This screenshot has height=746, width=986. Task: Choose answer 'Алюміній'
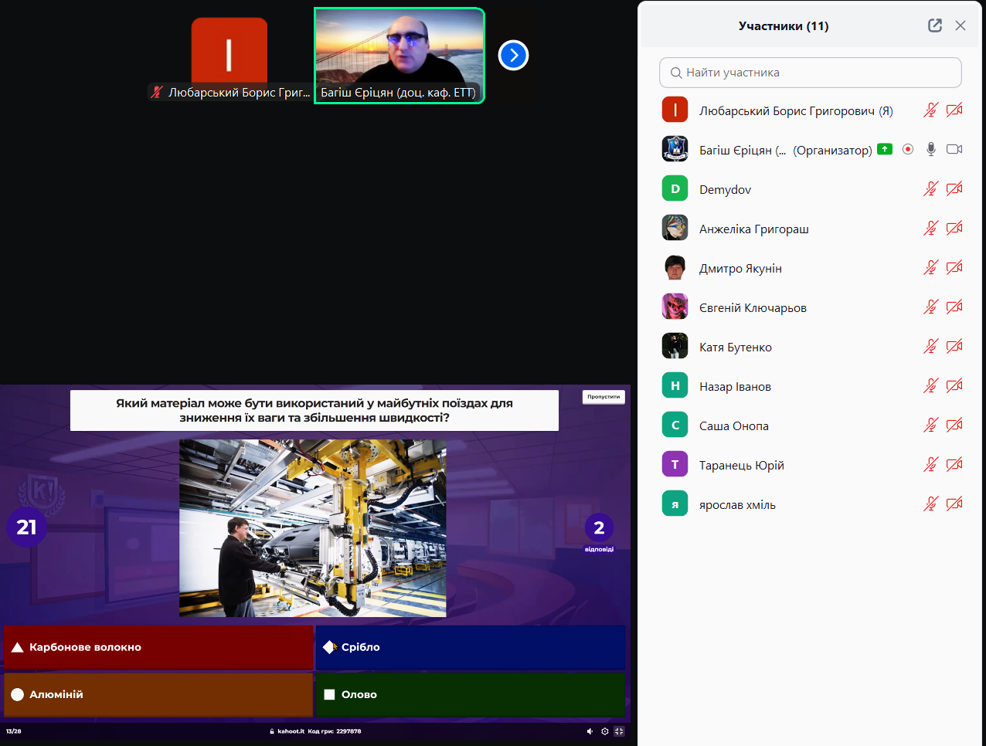click(158, 694)
